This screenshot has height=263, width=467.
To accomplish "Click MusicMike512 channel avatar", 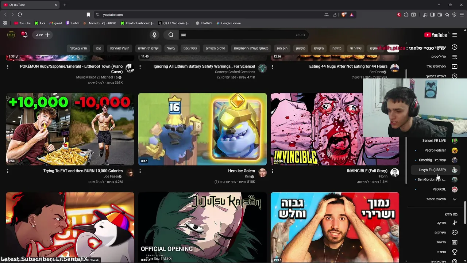I will 130,68.
